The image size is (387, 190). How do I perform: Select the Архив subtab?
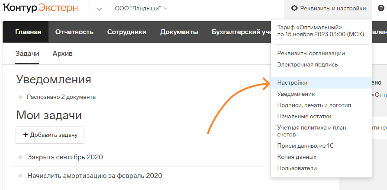[x=63, y=54]
